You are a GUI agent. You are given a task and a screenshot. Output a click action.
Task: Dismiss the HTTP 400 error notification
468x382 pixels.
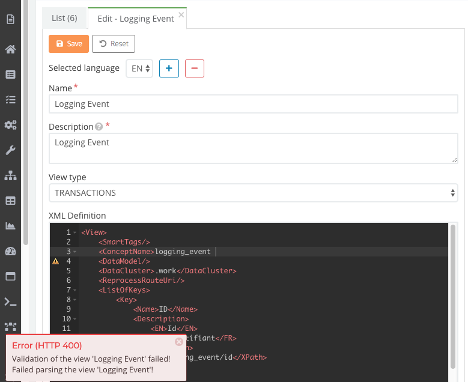tap(178, 342)
